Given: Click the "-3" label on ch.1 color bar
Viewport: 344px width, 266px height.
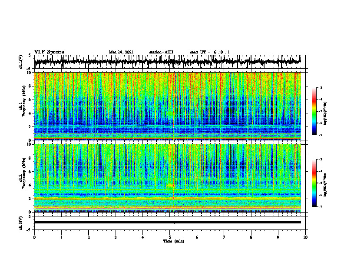Looking at the screenshot, I should pyautogui.click(x=320, y=87).
